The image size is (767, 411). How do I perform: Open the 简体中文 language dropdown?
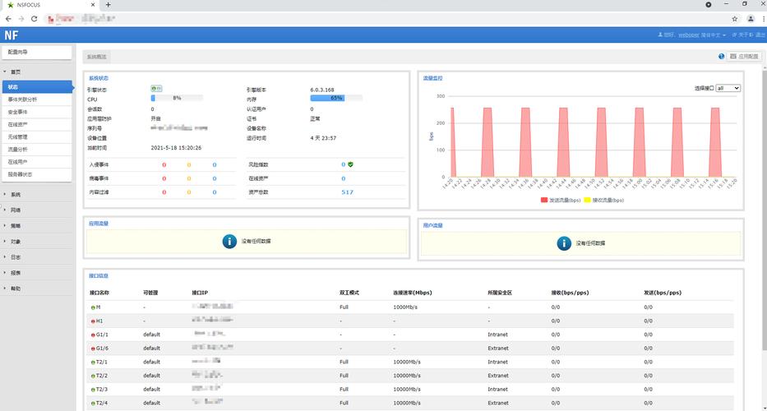point(714,35)
